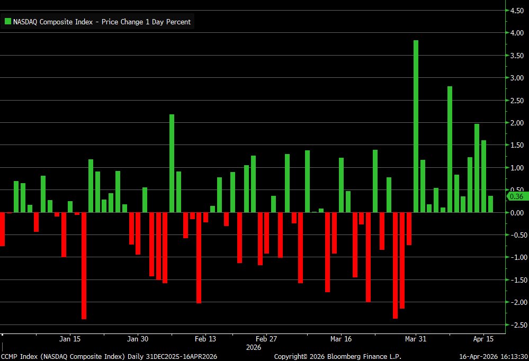Click the -0.50 y-axis label

click(518, 235)
